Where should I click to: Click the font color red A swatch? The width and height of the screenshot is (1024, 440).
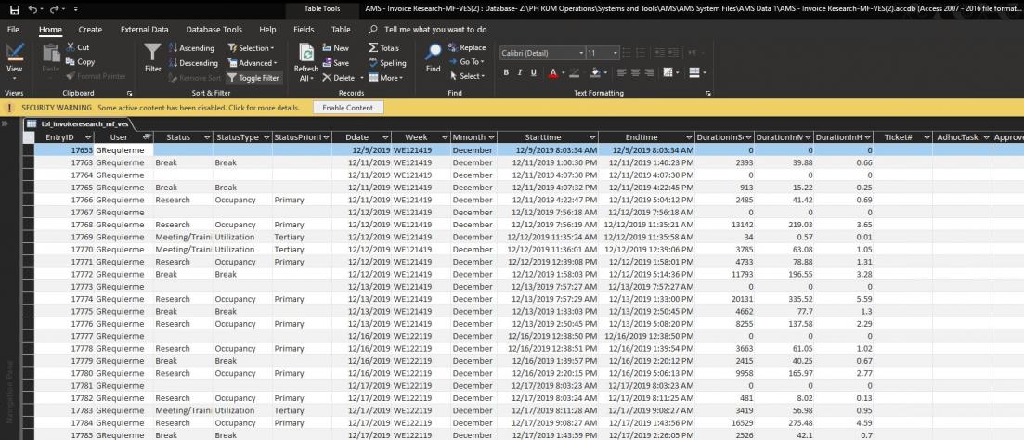(x=552, y=72)
